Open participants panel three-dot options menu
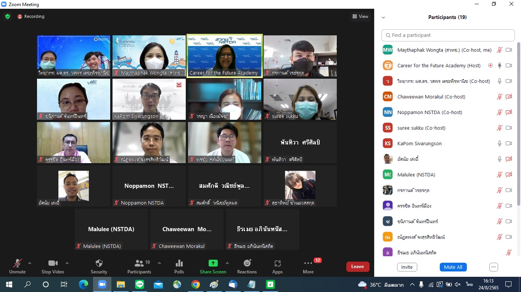The image size is (521, 292). (x=494, y=267)
